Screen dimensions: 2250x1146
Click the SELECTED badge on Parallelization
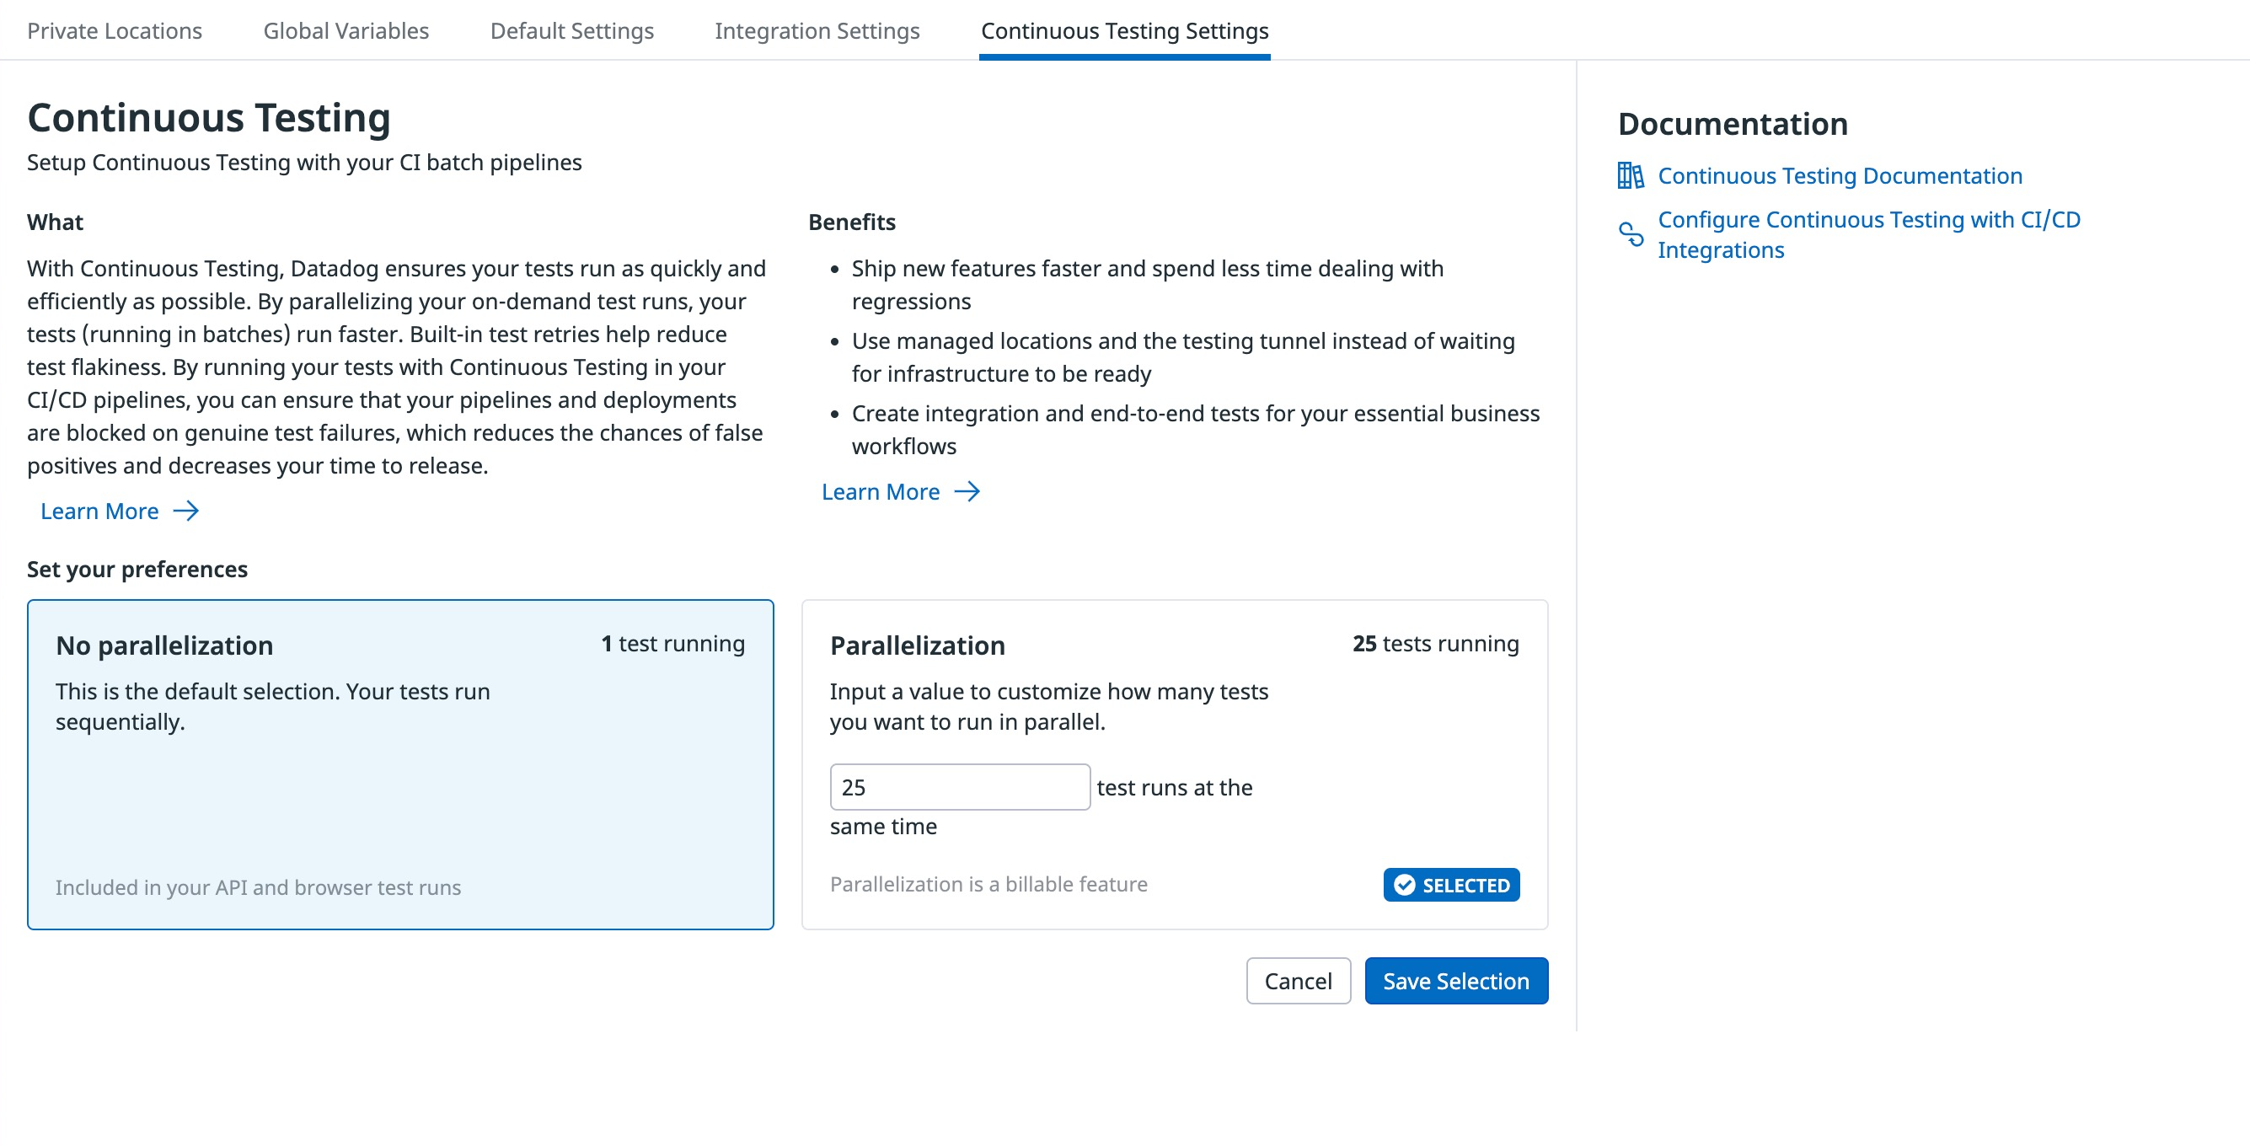pyautogui.click(x=1452, y=885)
